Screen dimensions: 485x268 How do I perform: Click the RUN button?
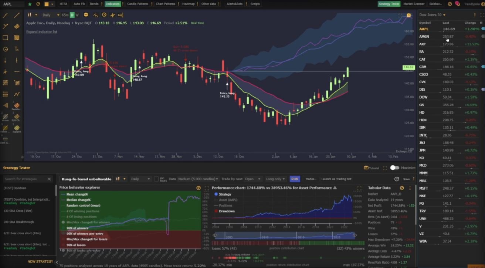[295, 179]
